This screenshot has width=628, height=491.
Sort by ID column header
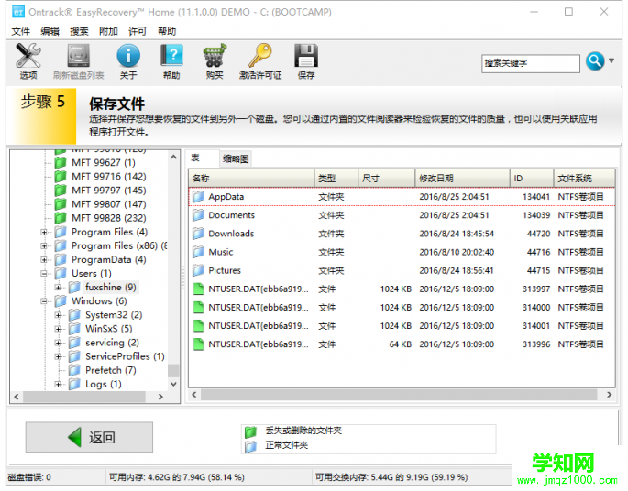point(532,178)
